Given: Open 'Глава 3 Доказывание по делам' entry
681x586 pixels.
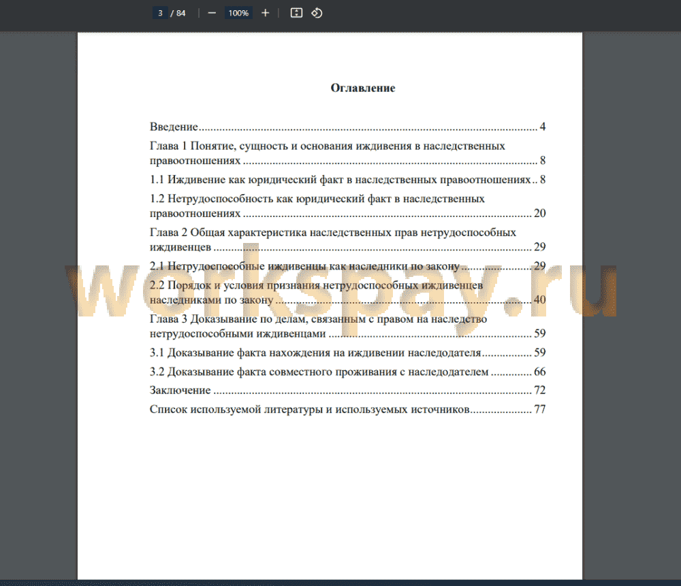Looking at the screenshot, I should pyautogui.click(x=347, y=327).
